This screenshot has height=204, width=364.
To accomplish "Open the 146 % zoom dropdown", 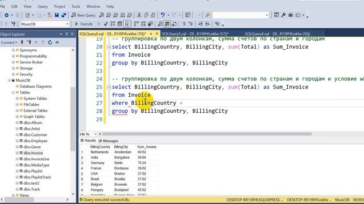I will click(95, 134).
